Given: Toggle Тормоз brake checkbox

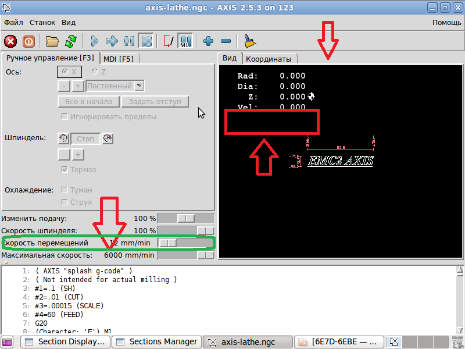Looking at the screenshot, I should click(78, 169).
